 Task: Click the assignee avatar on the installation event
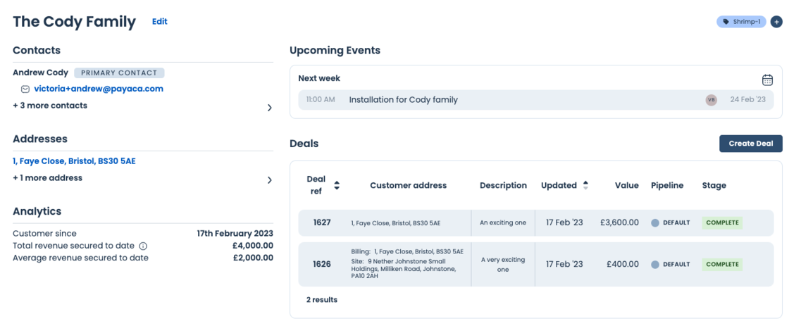click(711, 100)
